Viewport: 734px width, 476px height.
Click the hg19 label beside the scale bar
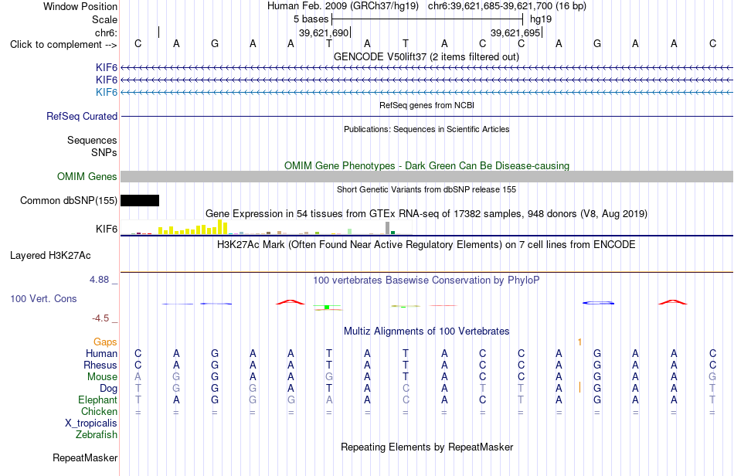(x=541, y=19)
